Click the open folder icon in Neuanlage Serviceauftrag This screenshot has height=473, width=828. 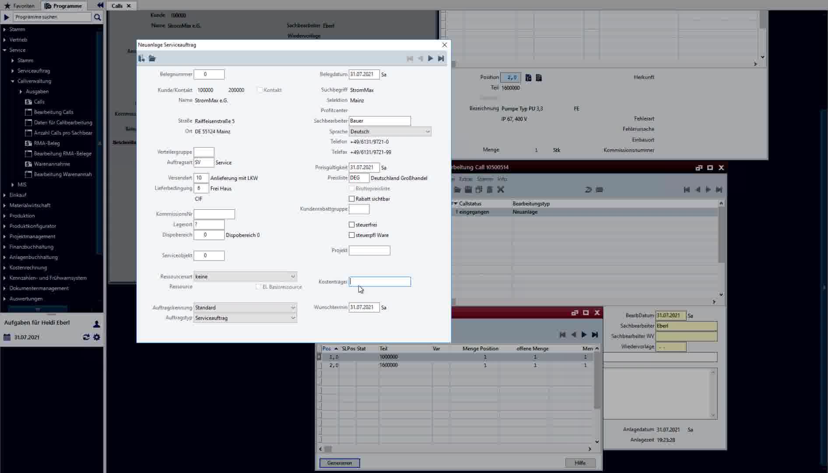click(x=152, y=58)
